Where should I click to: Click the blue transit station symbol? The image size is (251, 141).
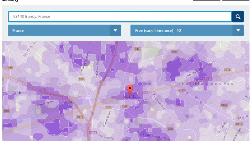click(x=20, y=92)
